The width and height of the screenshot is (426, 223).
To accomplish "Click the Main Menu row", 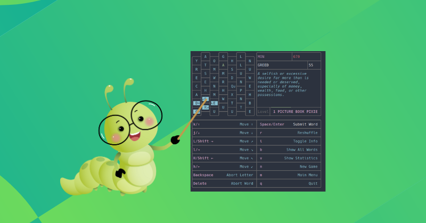I will point(289,175).
